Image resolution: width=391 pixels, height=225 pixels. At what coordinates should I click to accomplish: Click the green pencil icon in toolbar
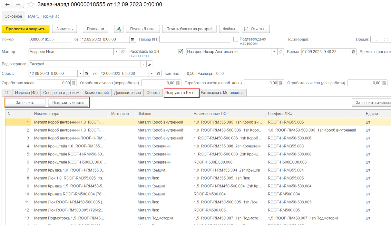[x=119, y=29]
